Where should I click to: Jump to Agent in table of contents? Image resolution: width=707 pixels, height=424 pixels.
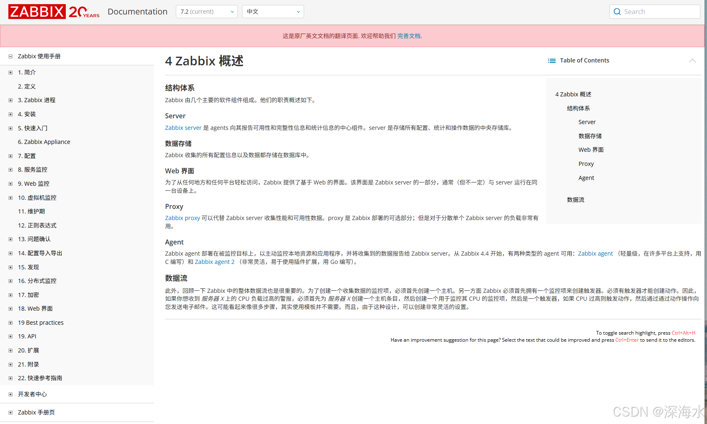[586, 178]
